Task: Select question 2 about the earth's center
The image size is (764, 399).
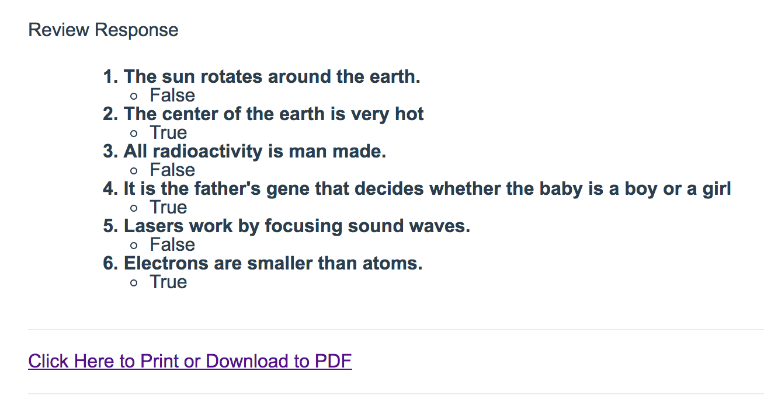Action: point(273,114)
